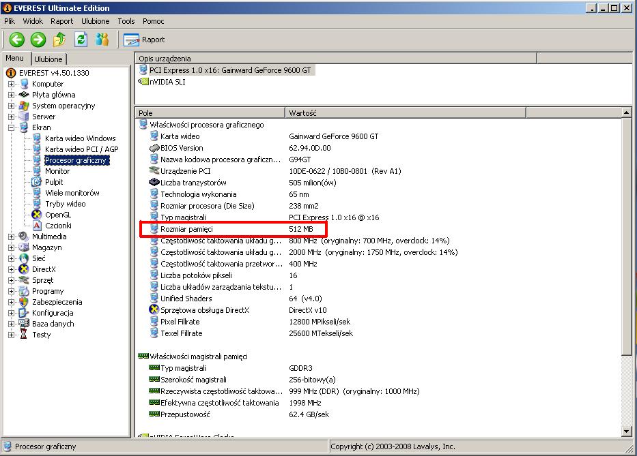This screenshot has width=637, height=456.
Task: Open the Raport menu in the menu bar
Action: pyautogui.click(x=61, y=21)
